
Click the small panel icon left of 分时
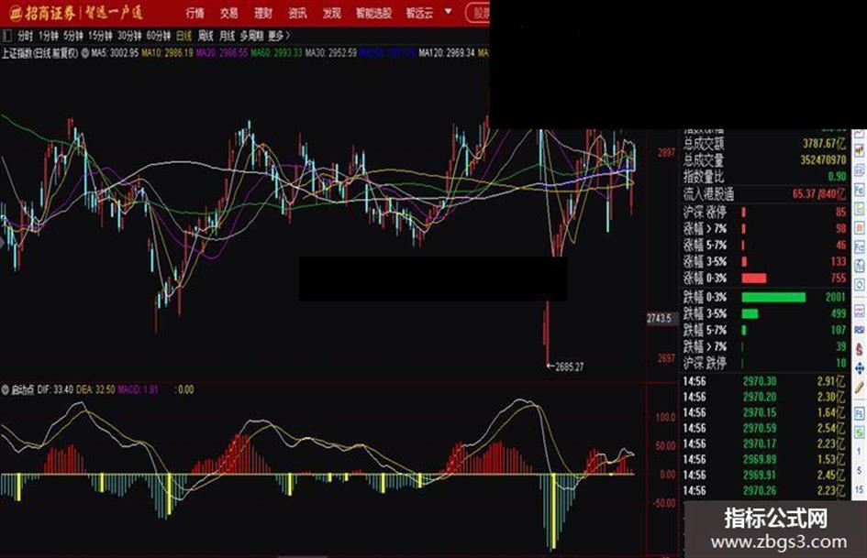(6, 37)
